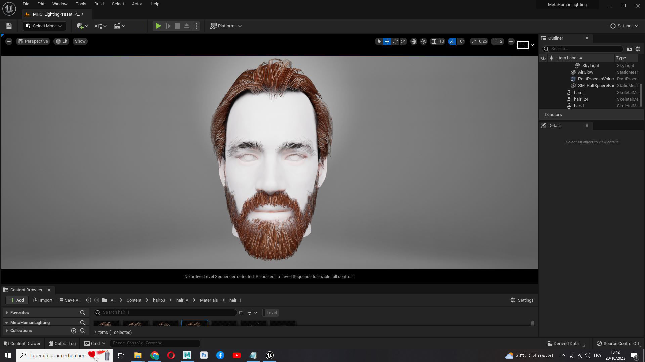Open the viewport options hamburger menu

[x=9, y=41]
